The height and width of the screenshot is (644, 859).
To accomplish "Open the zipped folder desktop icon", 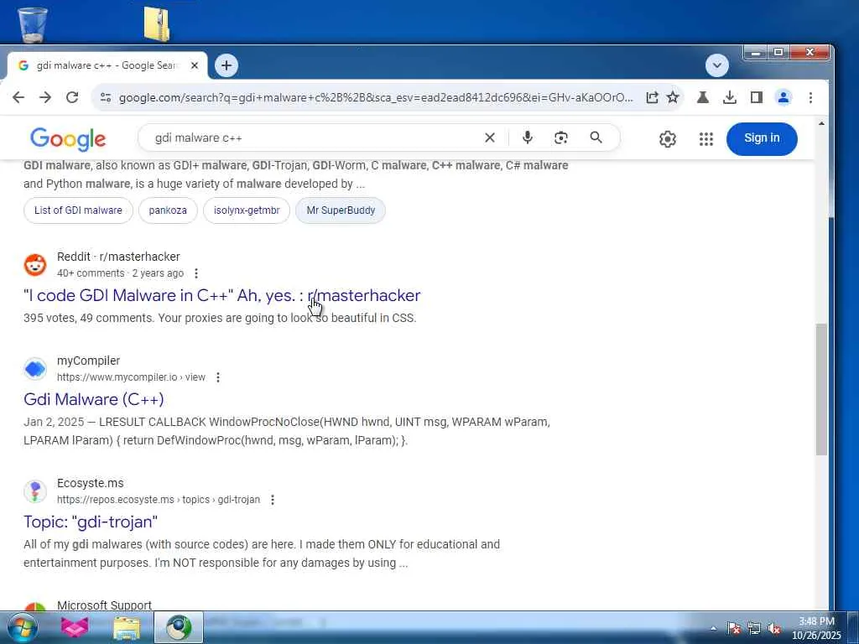I will (x=157, y=24).
